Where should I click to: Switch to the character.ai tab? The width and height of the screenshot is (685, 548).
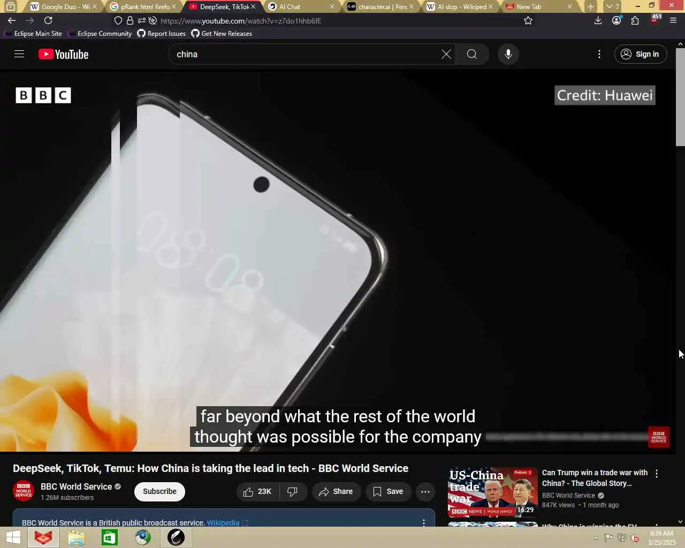380,6
